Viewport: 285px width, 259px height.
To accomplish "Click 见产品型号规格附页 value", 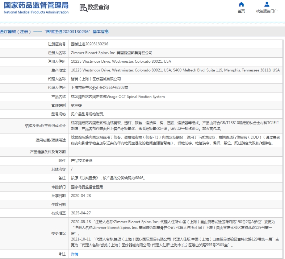I will (x=88, y=114).
